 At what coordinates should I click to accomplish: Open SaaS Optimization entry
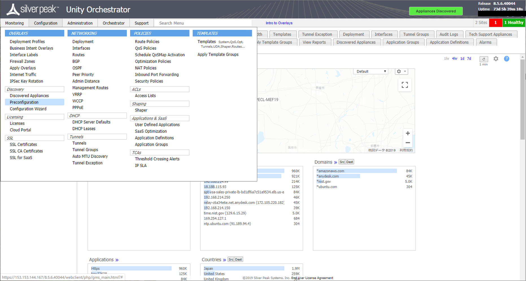151,131
